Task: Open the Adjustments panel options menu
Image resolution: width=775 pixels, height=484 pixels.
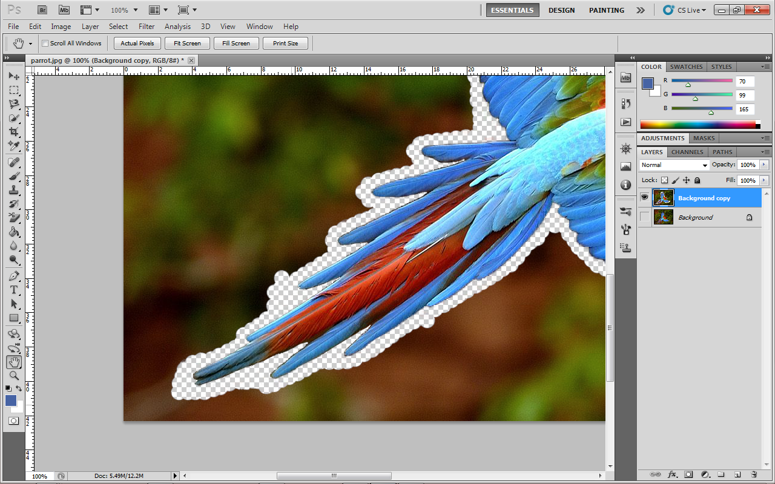Action: 765,139
